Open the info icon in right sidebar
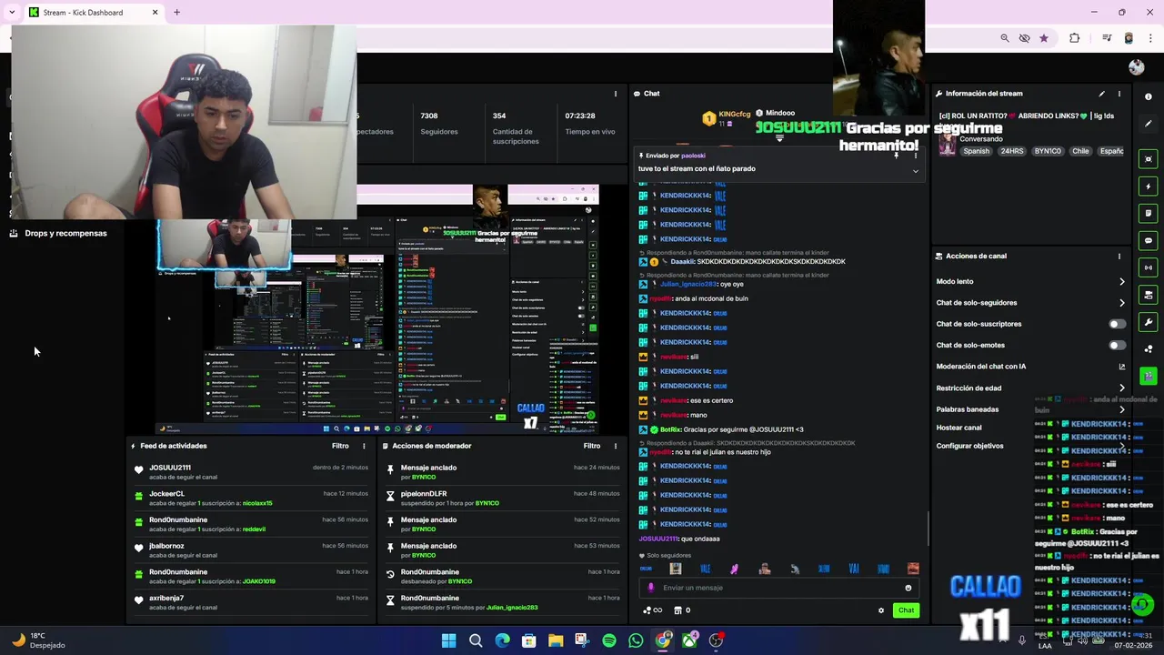Viewport: 1164px width, 655px height. (x=1149, y=96)
